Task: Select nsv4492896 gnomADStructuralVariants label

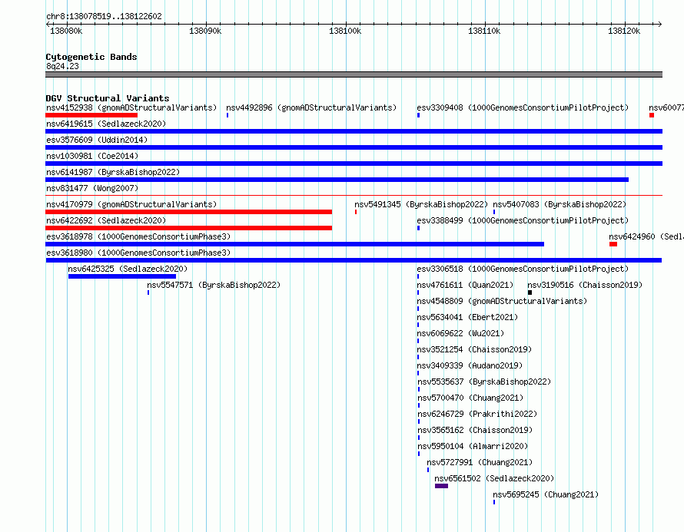Action: pos(311,107)
